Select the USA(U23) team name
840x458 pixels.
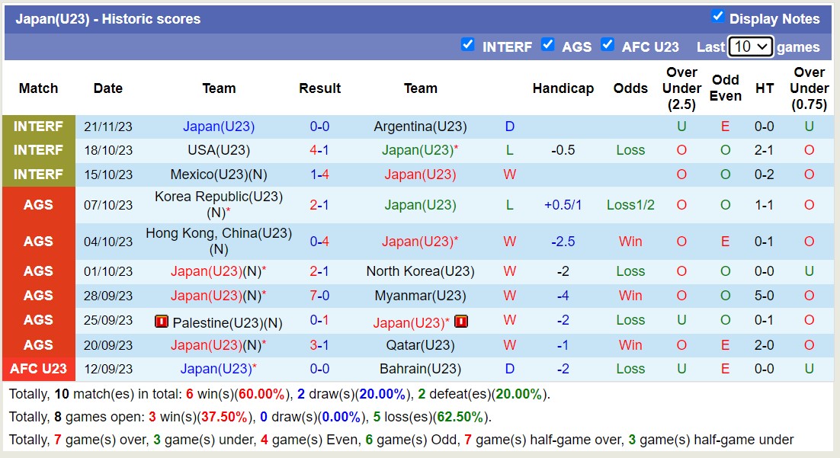219,150
